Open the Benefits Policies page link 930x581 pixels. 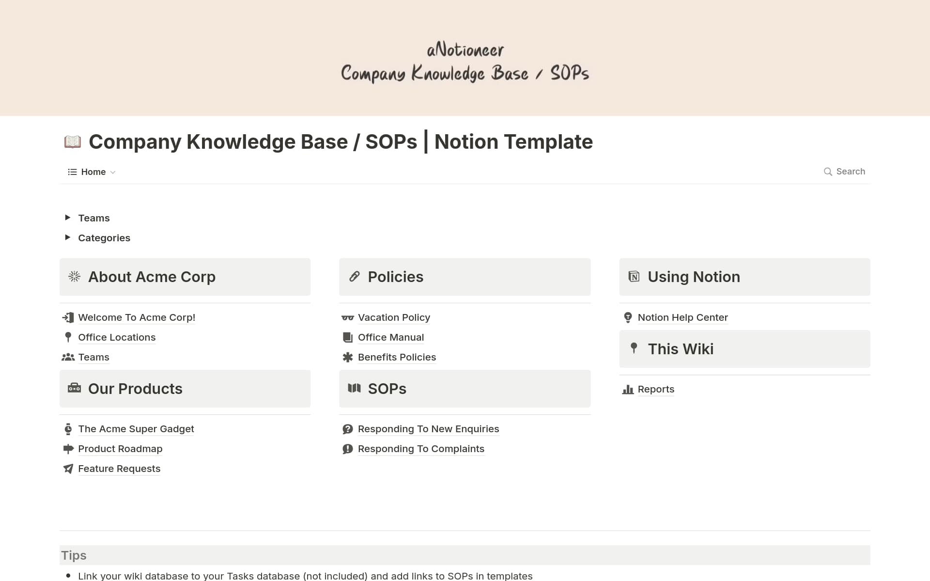[396, 357]
